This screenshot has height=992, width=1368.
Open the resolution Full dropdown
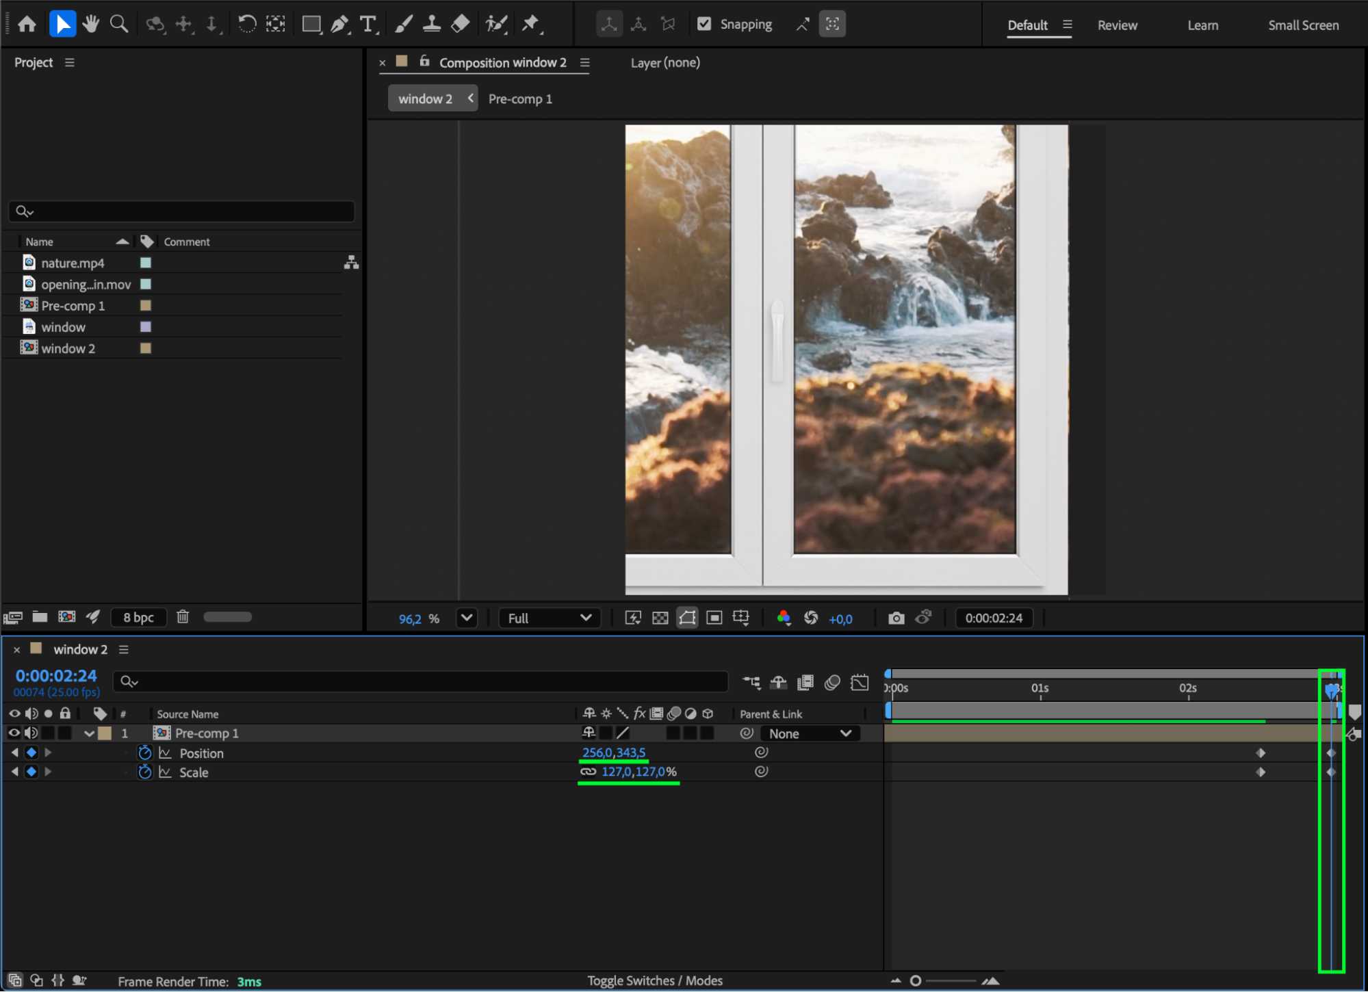click(550, 618)
